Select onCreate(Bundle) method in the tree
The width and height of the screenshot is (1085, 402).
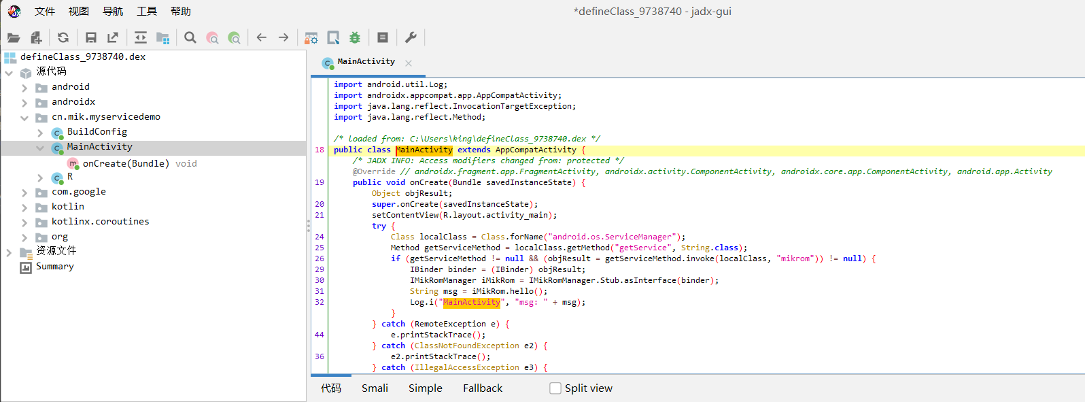point(126,164)
